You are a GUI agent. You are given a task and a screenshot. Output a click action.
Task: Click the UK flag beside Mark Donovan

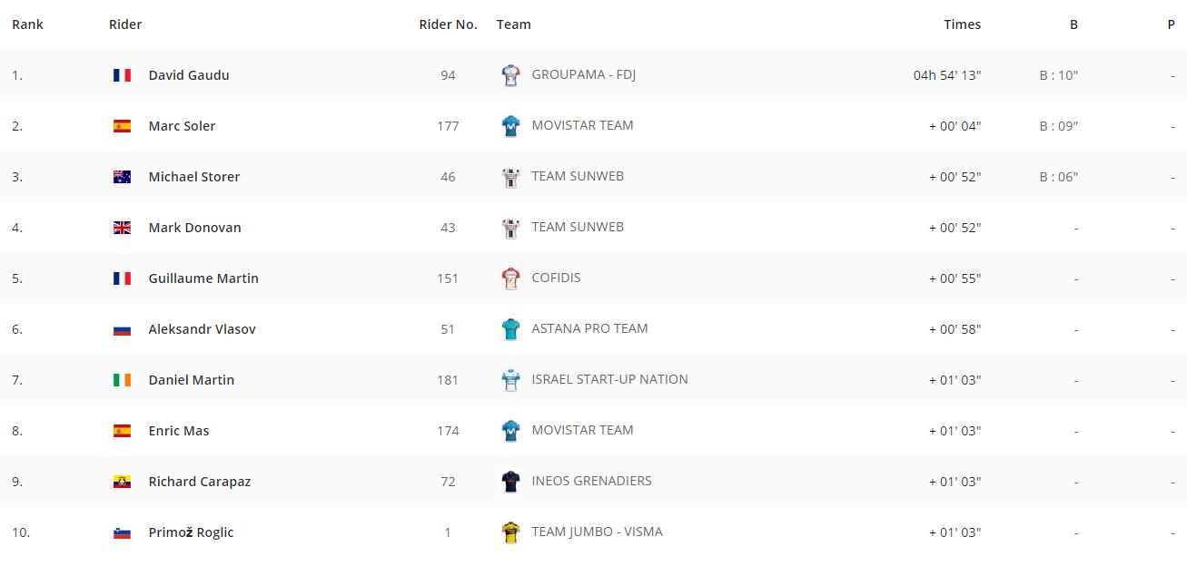pyautogui.click(x=122, y=228)
